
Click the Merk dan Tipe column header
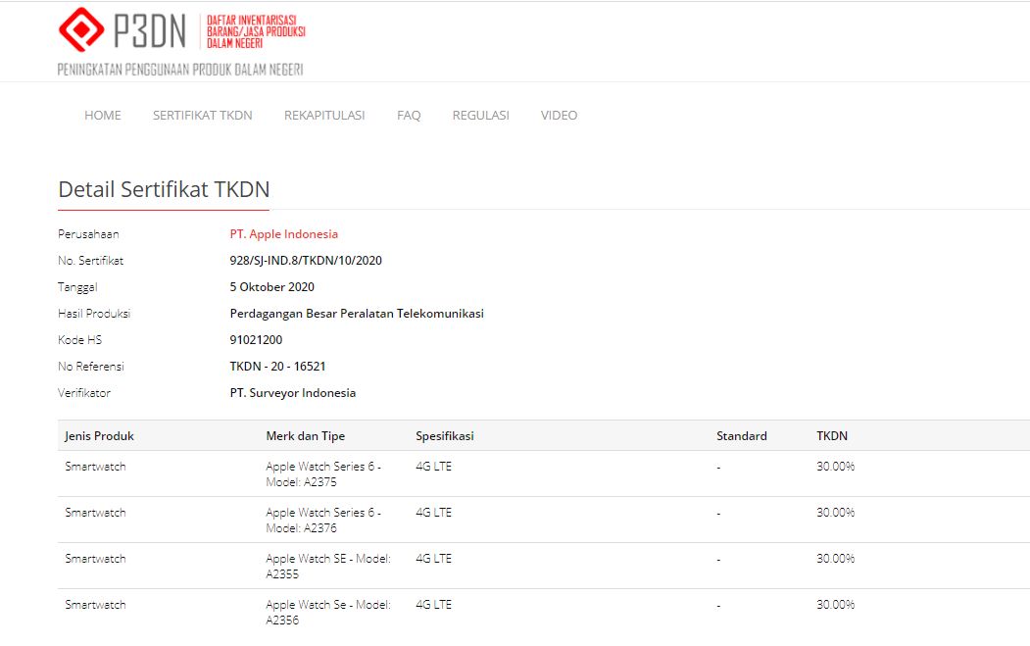(306, 435)
